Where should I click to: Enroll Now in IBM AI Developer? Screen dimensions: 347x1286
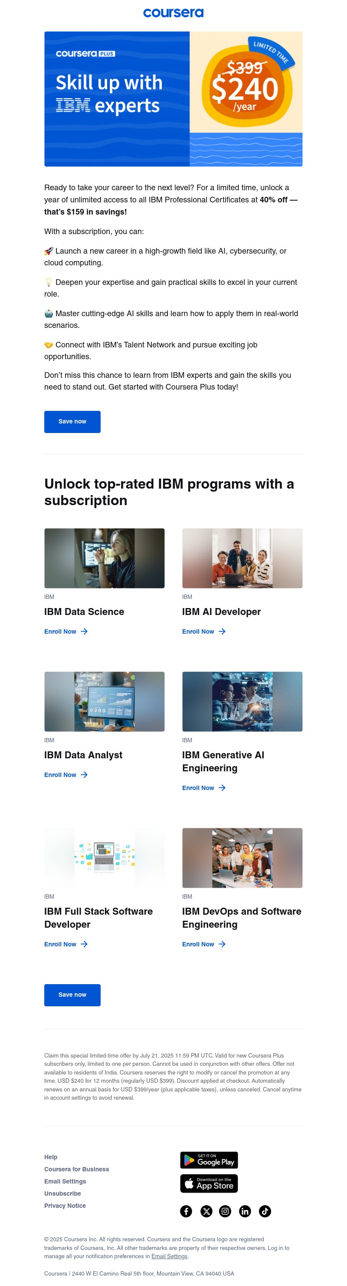pyautogui.click(x=204, y=631)
